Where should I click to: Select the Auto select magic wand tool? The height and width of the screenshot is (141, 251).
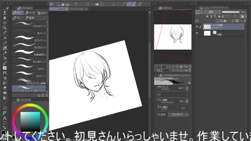(x=5, y=38)
